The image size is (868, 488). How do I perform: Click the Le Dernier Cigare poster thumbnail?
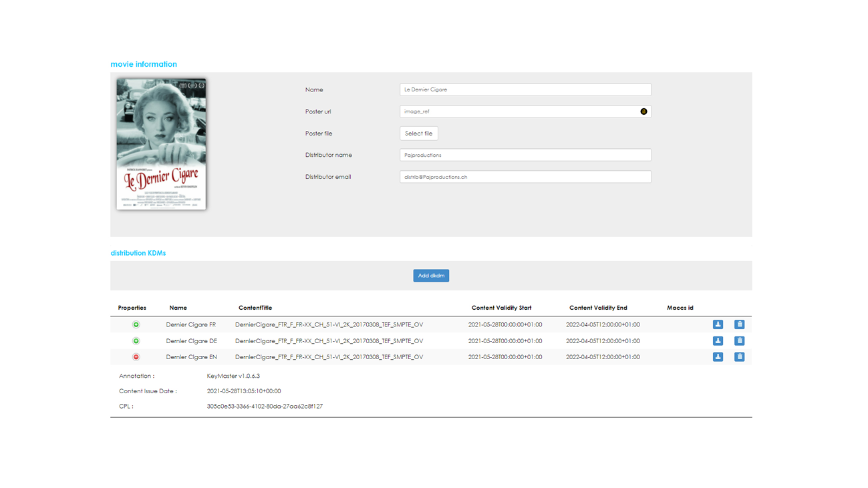[161, 144]
